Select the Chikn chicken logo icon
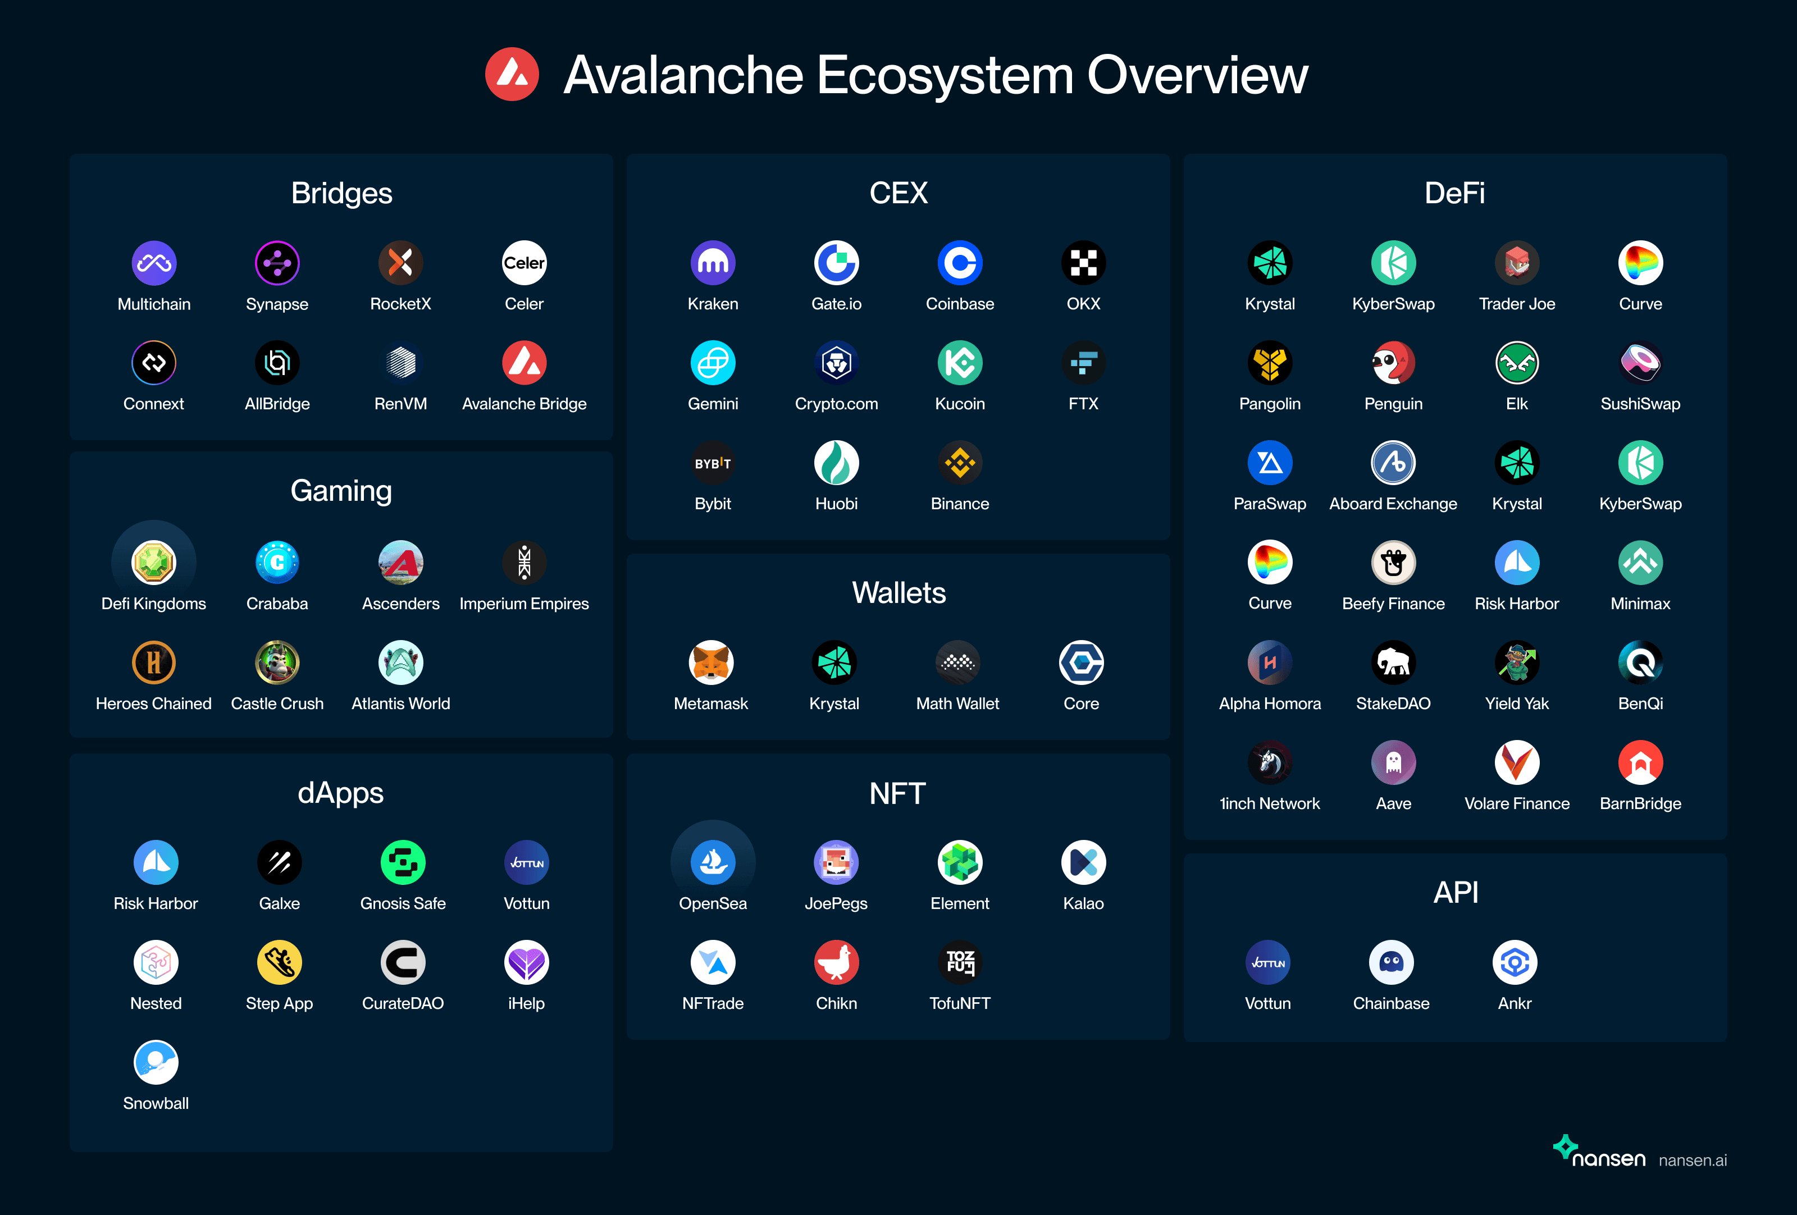1797x1215 pixels. click(x=837, y=962)
